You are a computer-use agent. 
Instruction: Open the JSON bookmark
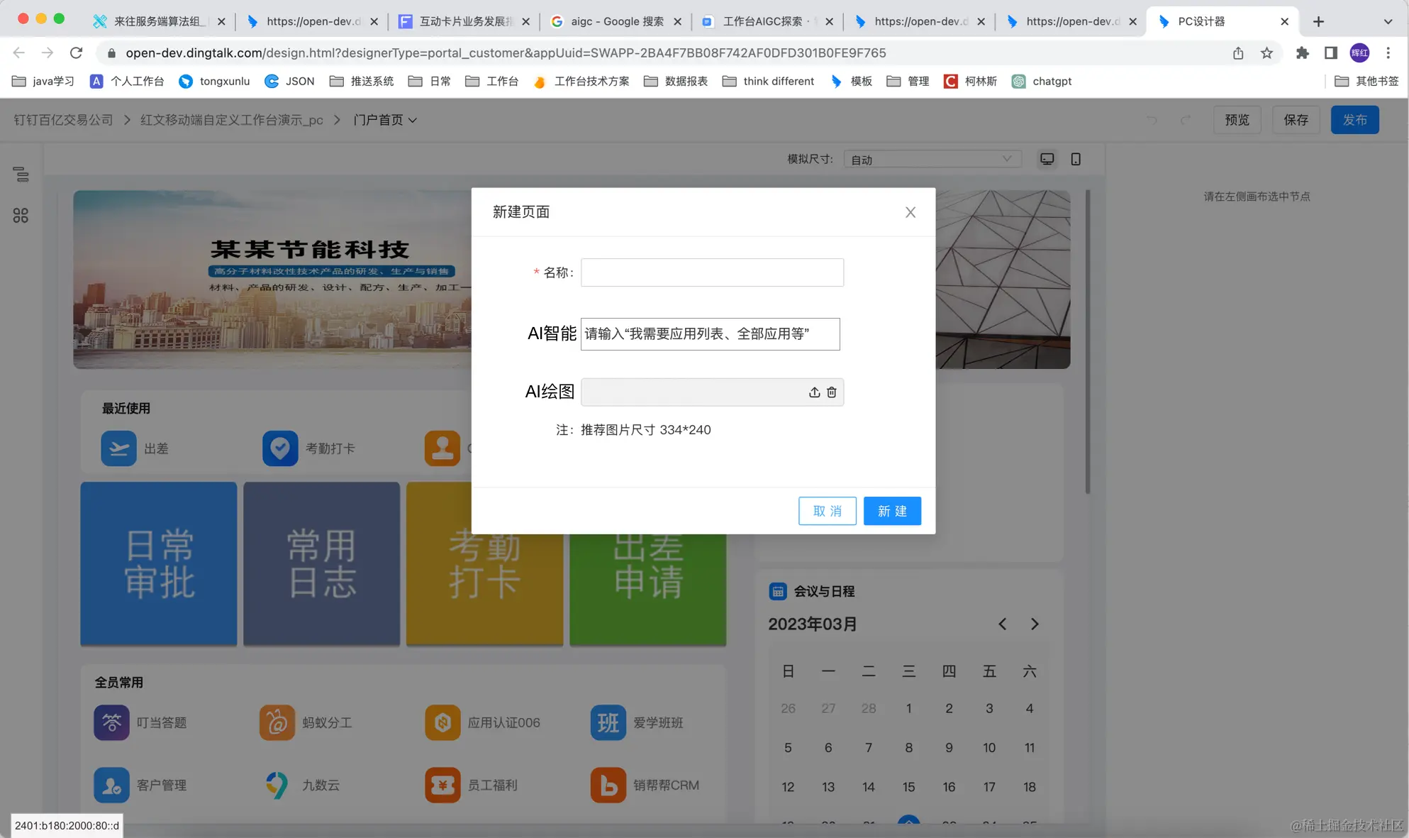click(x=289, y=81)
